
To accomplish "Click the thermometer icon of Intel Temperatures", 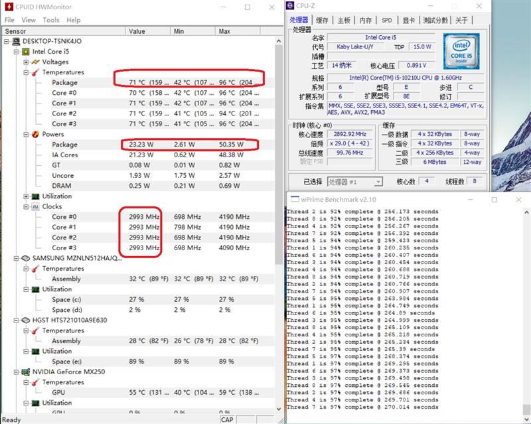I will pos(35,72).
